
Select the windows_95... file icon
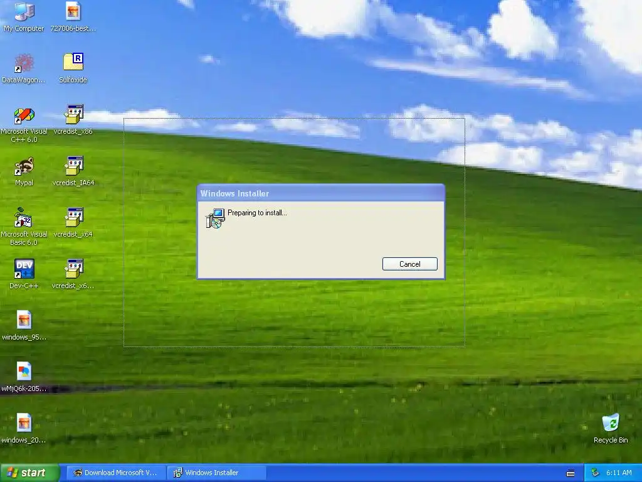point(24,326)
